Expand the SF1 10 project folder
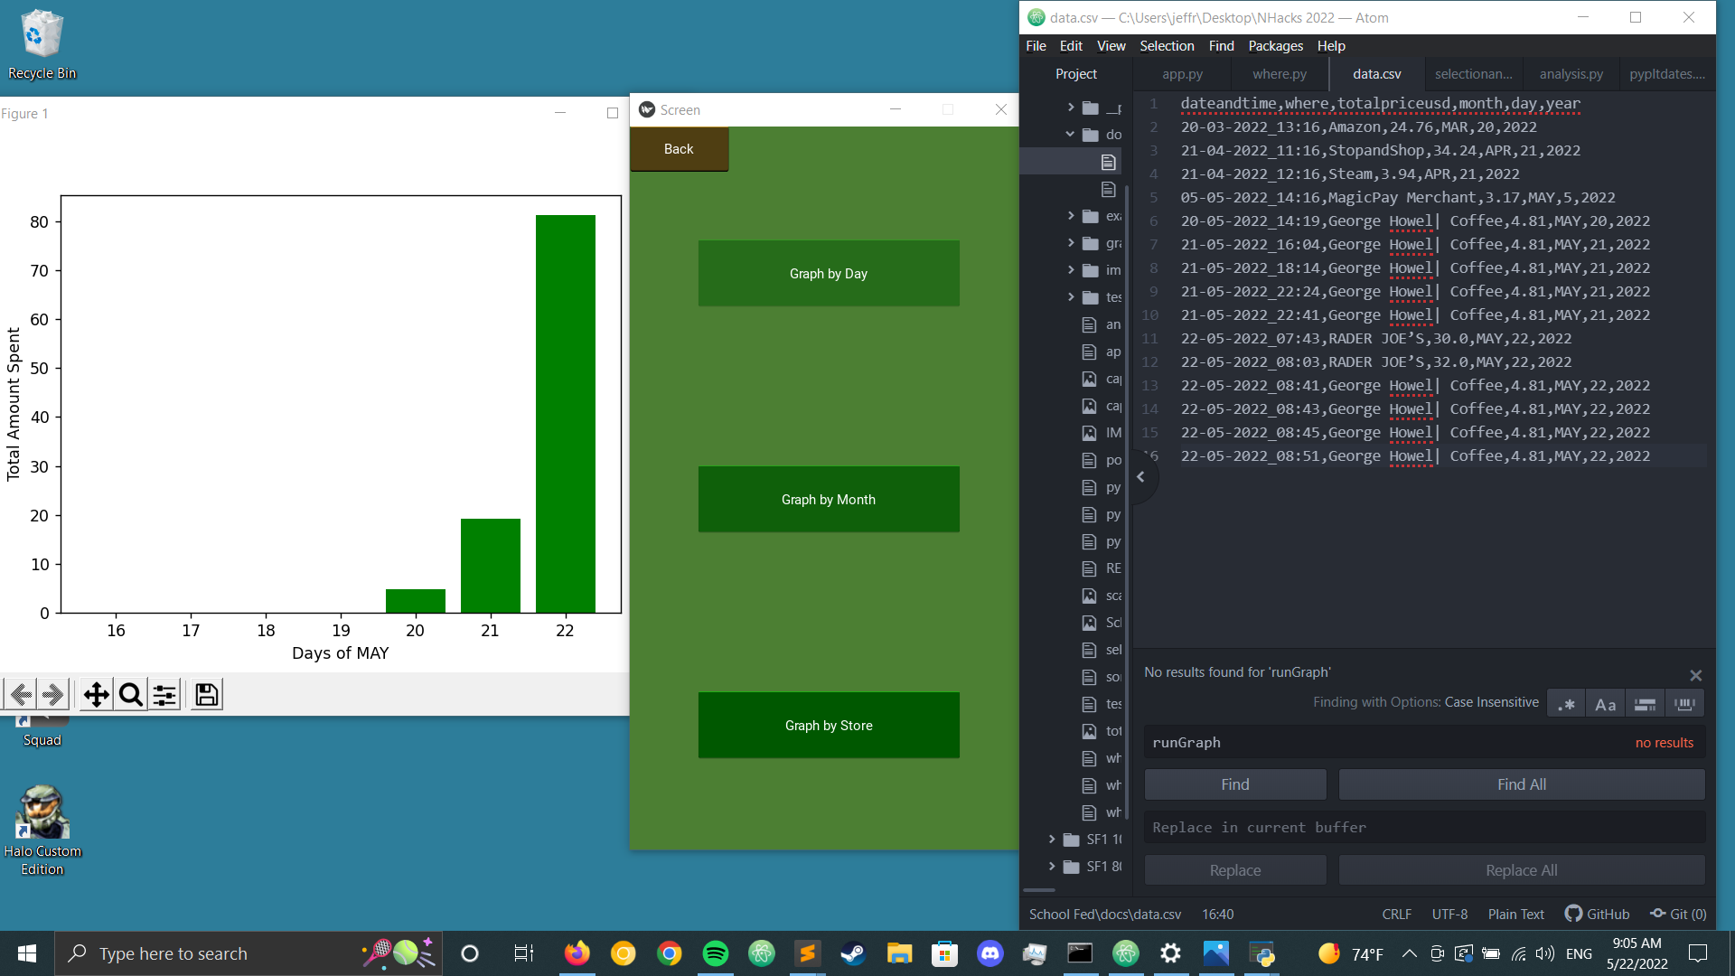 tap(1052, 840)
